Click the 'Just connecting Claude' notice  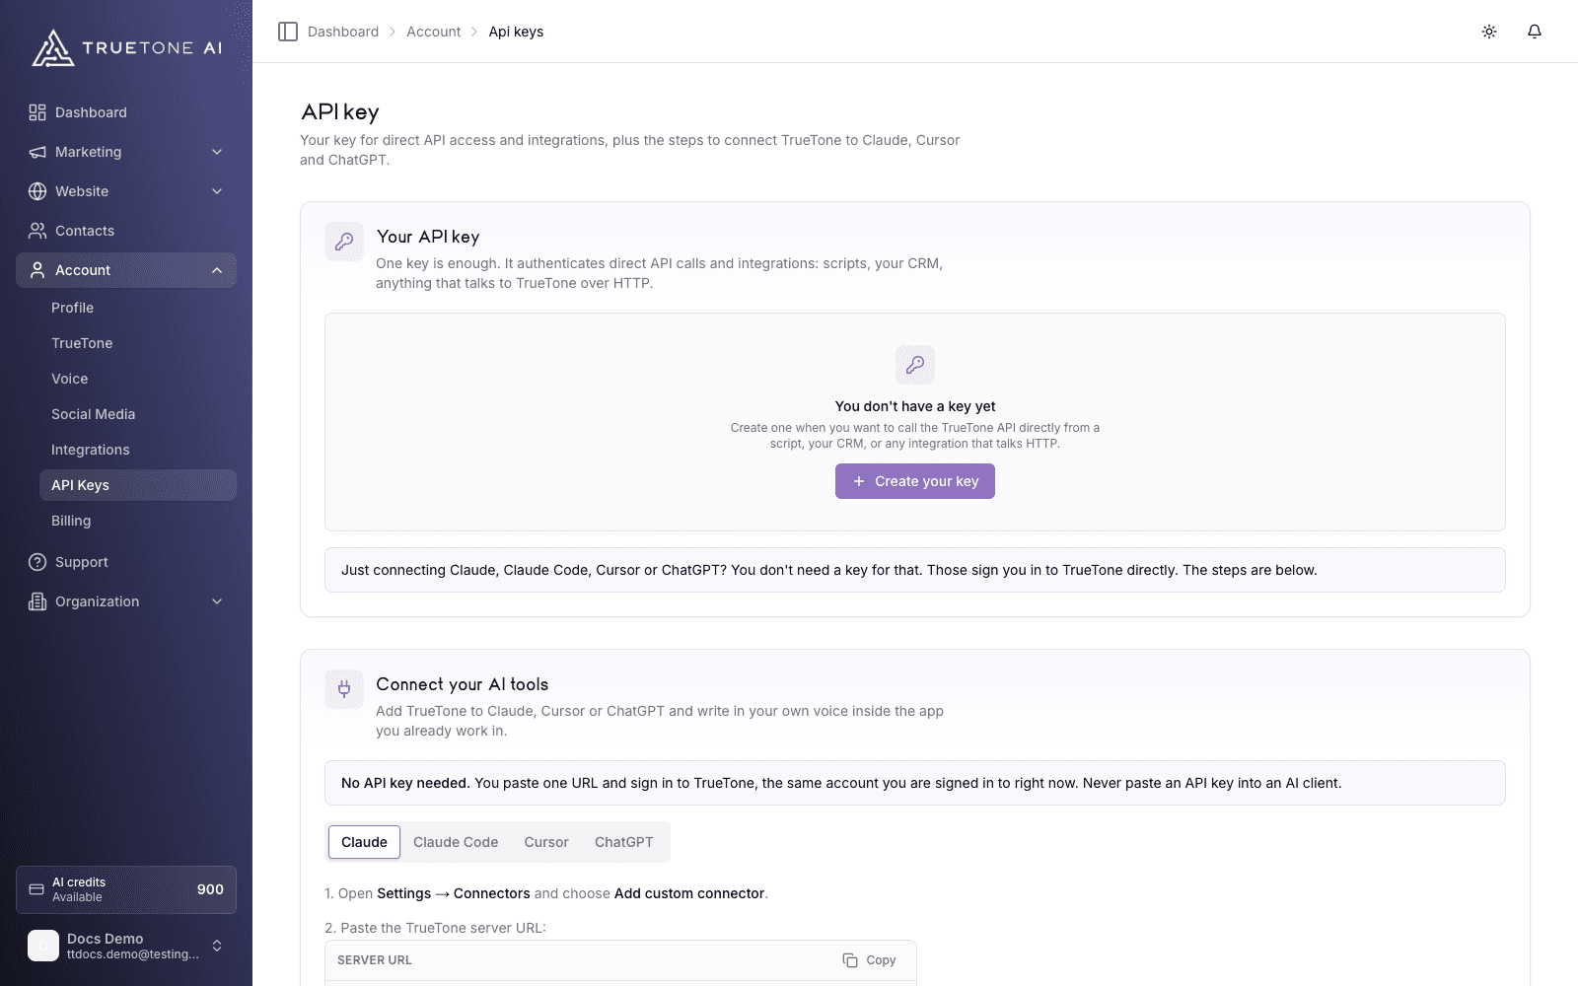coord(915,570)
